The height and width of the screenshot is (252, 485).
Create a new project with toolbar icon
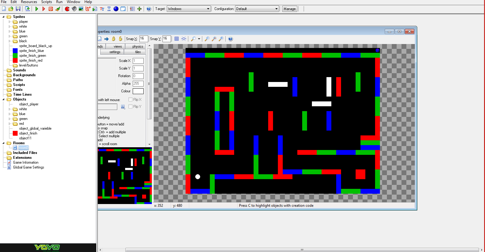pyautogui.click(x=4, y=9)
